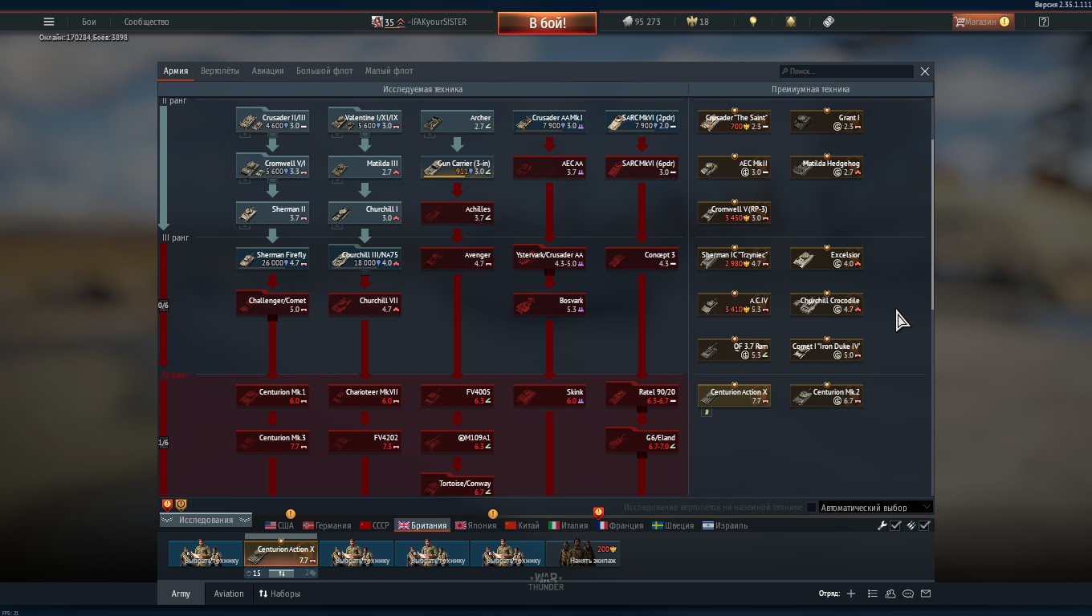Open the Автоматический выбор dropdown
Viewport: 1092px width, 616px height.
(x=875, y=507)
